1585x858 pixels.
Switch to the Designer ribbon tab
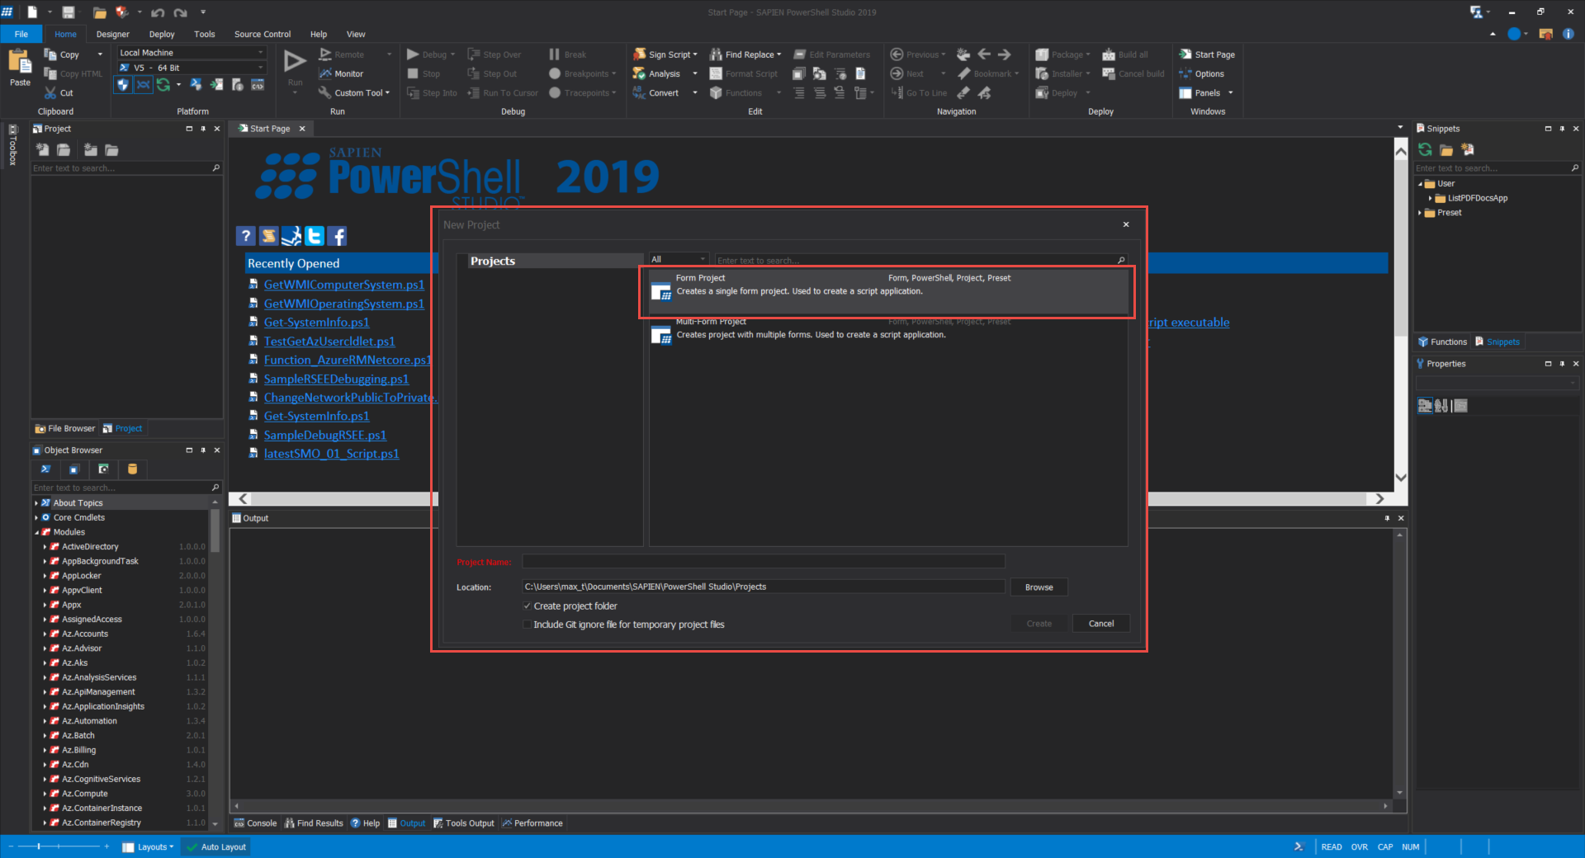click(113, 34)
